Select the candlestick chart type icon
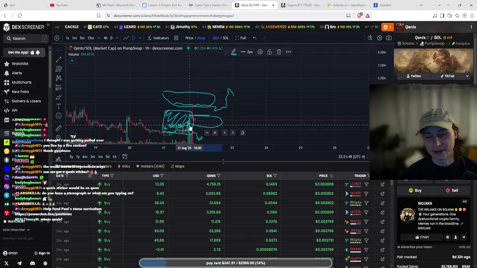Image resolution: width=477 pixels, height=268 pixels. pos(133,38)
